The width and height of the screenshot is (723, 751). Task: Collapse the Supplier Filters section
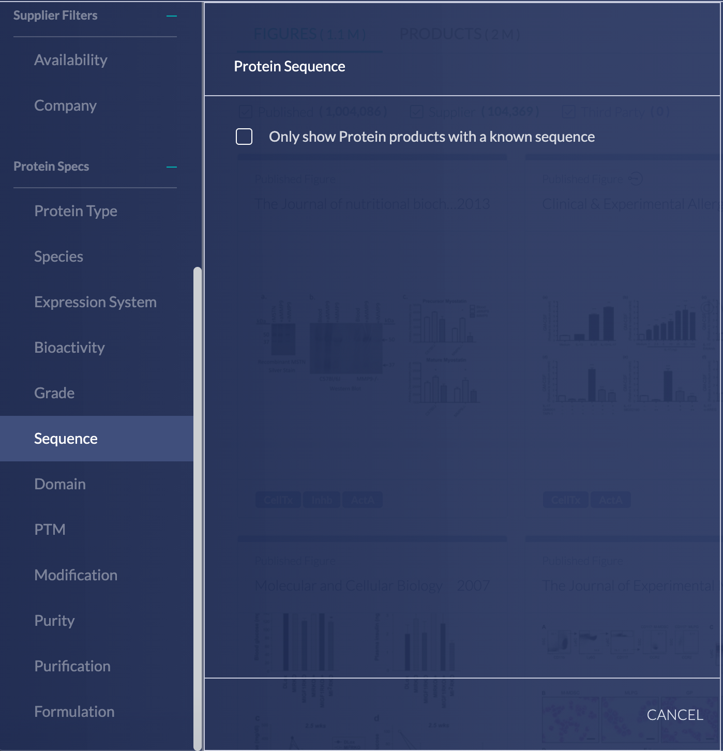click(x=172, y=16)
